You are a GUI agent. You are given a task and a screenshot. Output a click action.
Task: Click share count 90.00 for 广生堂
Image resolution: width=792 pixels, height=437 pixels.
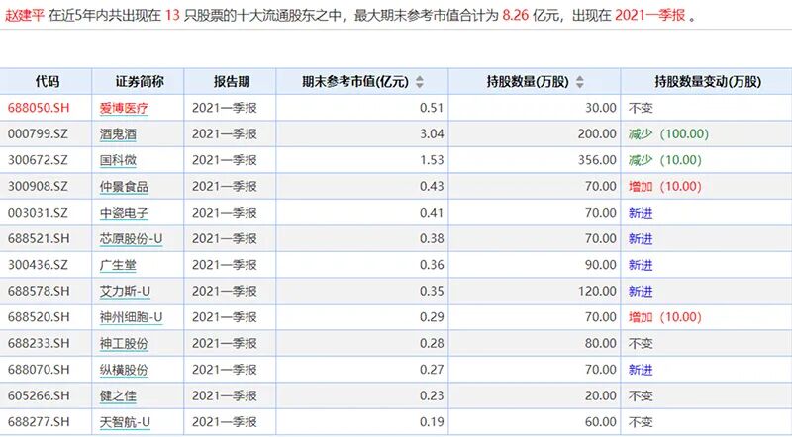(601, 265)
